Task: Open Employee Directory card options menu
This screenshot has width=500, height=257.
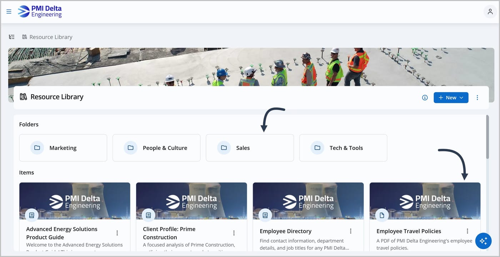Action: pos(350,231)
